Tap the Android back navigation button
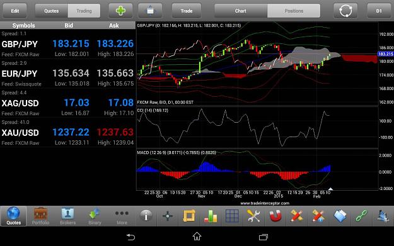 click(130, 237)
